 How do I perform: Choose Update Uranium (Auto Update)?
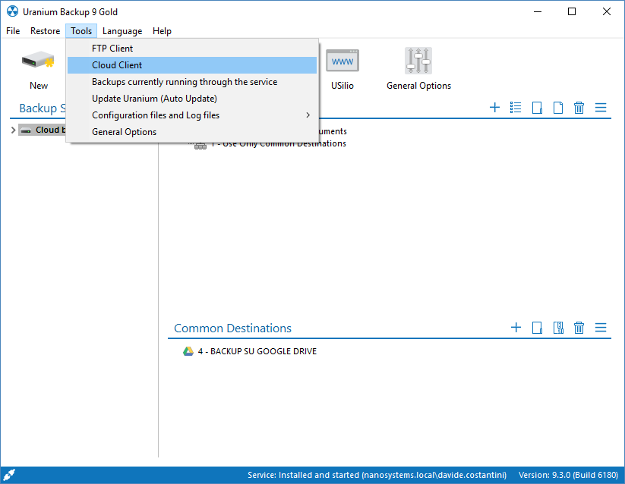[192, 99]
